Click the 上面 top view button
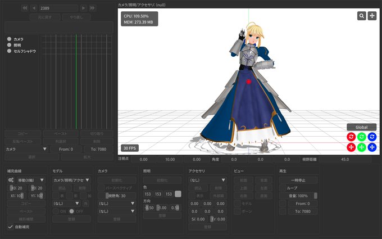Viewport: 382px width, 239px height. click(x=243, y=188)
